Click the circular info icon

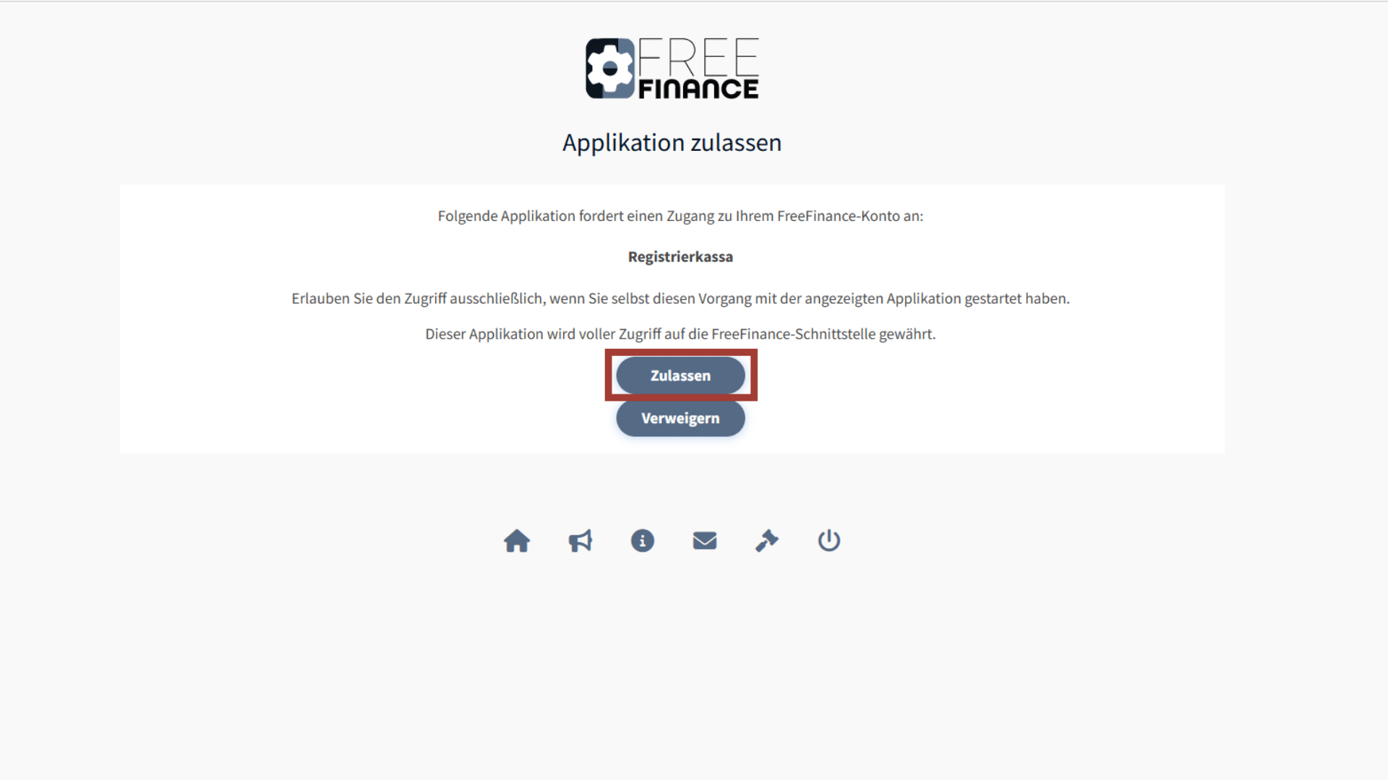[643, 541]
